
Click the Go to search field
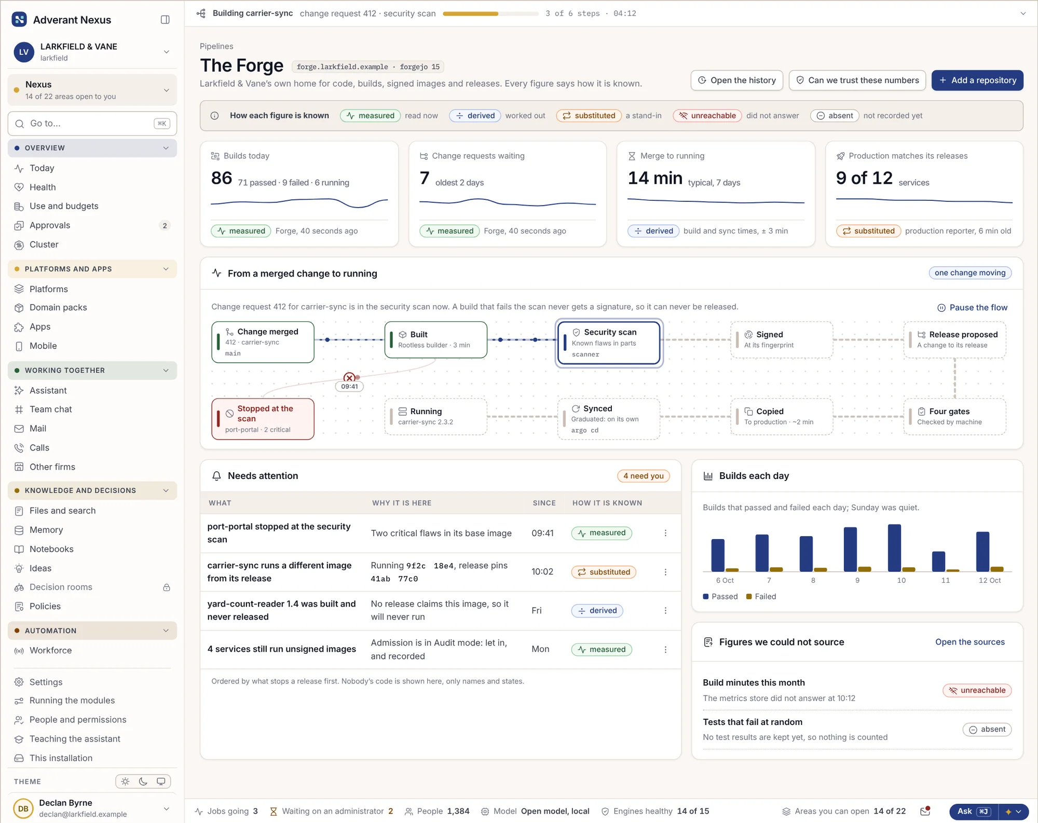[92, 124]
